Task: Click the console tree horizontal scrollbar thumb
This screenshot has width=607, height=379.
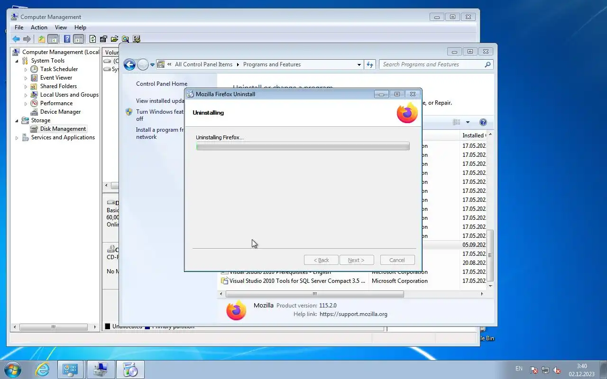Action: [x=54, y=327]
